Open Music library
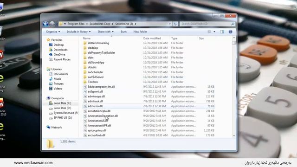This screenshot has height=167, width=297. [57, 79]
